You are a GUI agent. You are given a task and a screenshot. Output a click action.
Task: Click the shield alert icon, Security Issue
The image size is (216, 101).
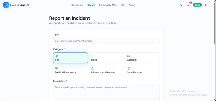tap(129, 68)
